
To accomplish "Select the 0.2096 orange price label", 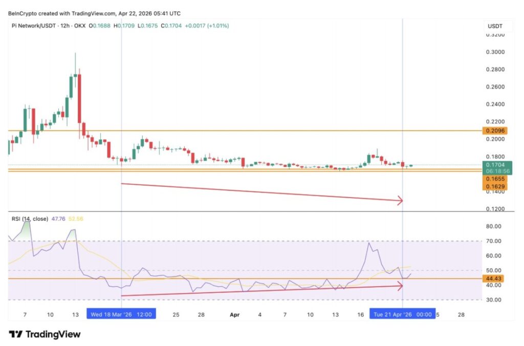I will tap(496, 131).
